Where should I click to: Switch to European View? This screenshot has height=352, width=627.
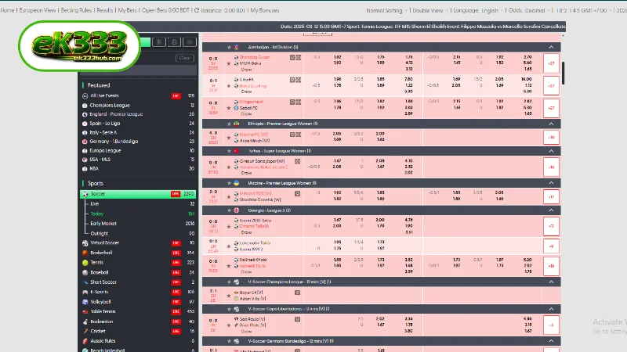[37, 10]
